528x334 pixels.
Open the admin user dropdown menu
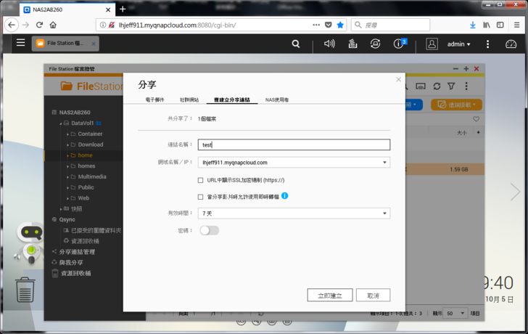458,44
